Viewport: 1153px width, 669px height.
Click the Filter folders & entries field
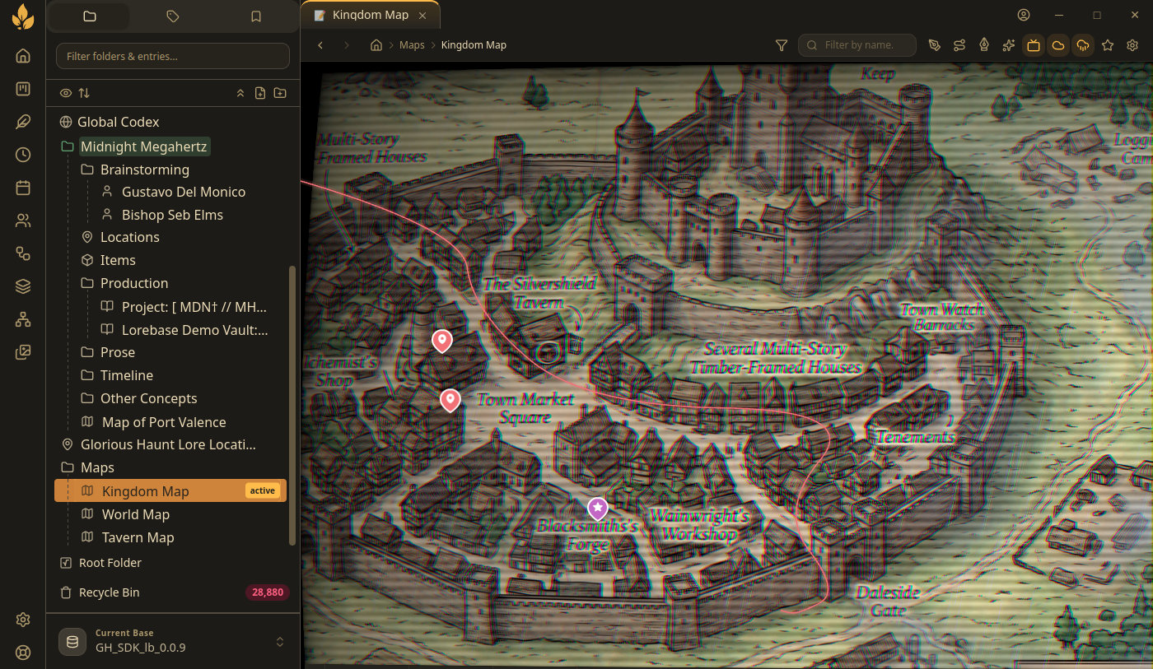pyautogui.click(x=173, y=56)
